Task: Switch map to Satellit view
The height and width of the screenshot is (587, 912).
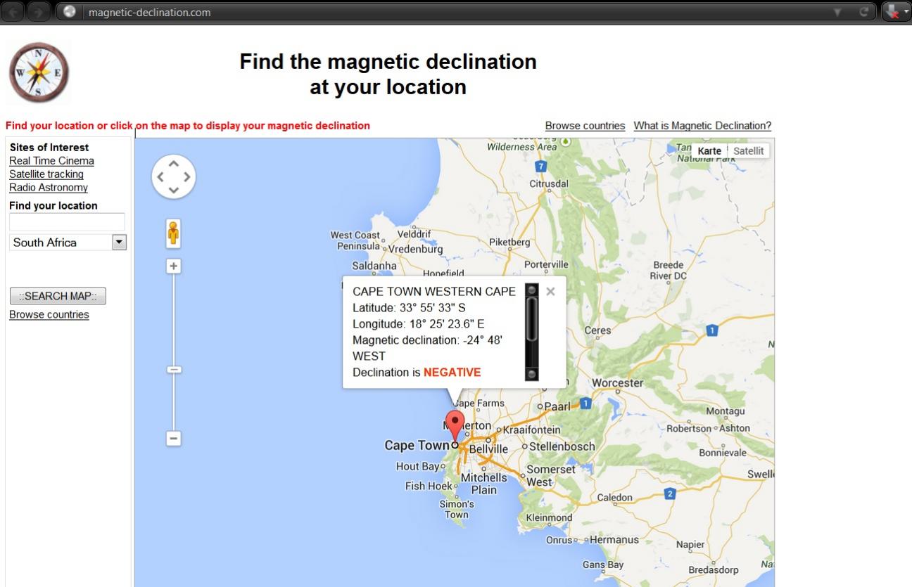Action: (748, 151)
